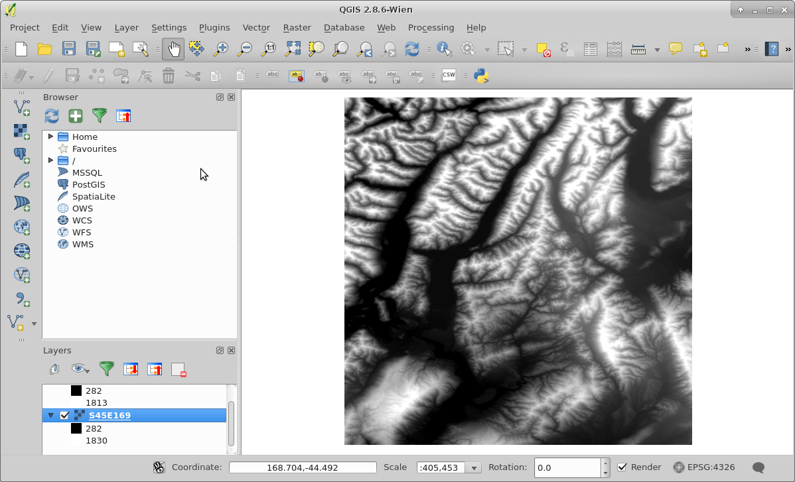
Task: Expand all layers in Layers panel
Action: point(131,369)
